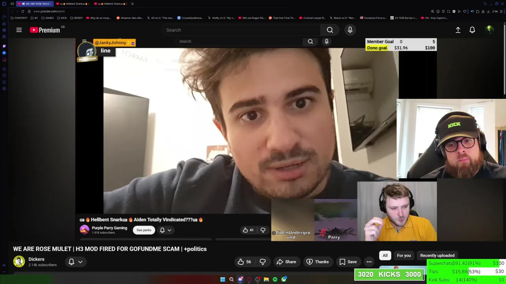This screenshot has height=284, width=506.
Task: Click the heart icon in browser toolbar
Action: pyautogui.click(x=464, y=11)
